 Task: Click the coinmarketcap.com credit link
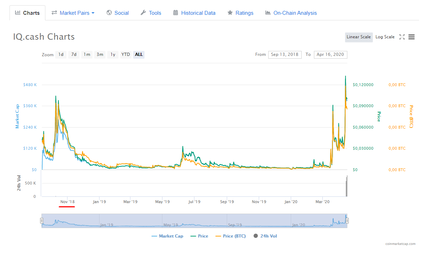(400, 244)
